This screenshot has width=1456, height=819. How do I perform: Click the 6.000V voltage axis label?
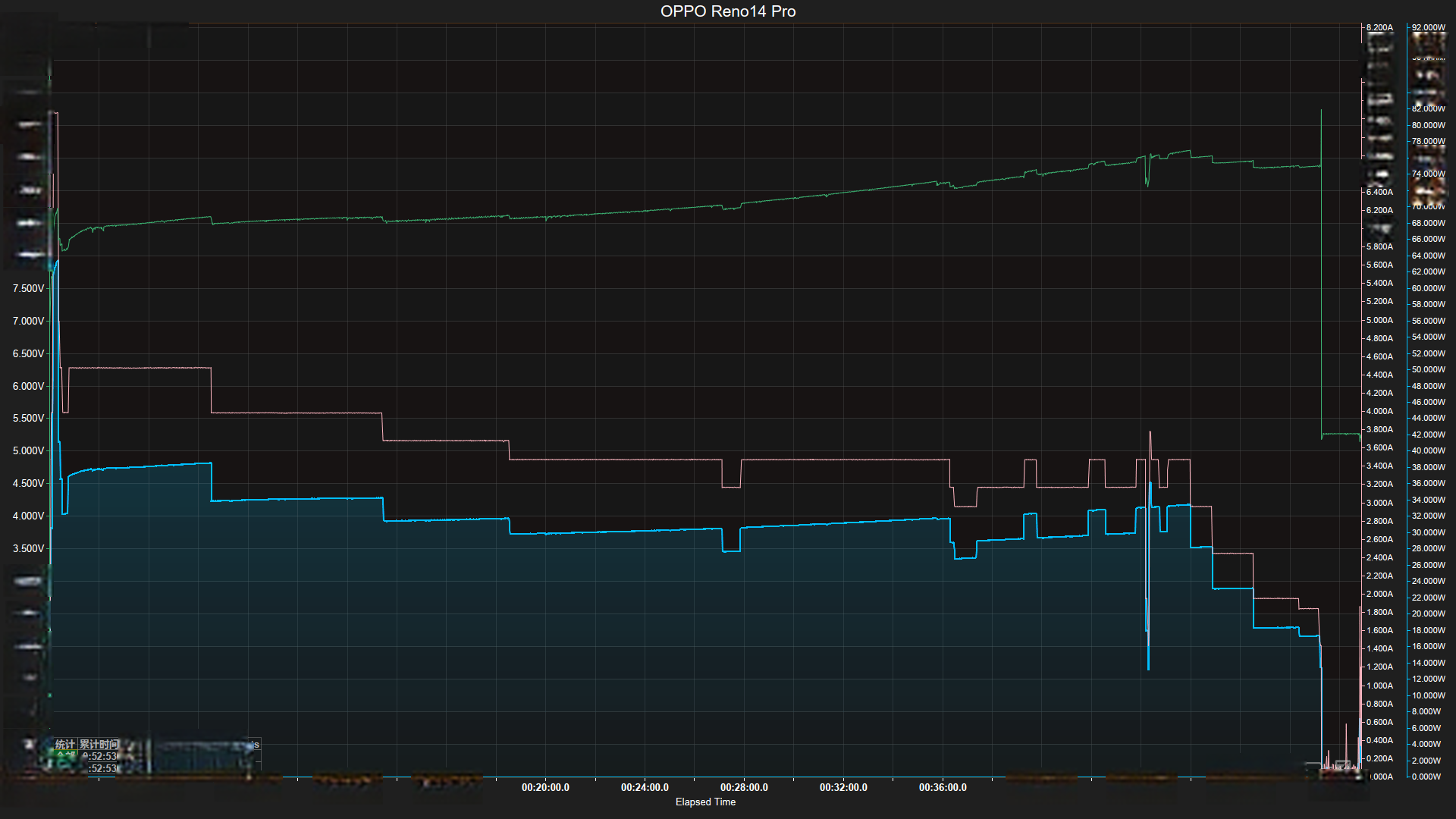[28, 387]
